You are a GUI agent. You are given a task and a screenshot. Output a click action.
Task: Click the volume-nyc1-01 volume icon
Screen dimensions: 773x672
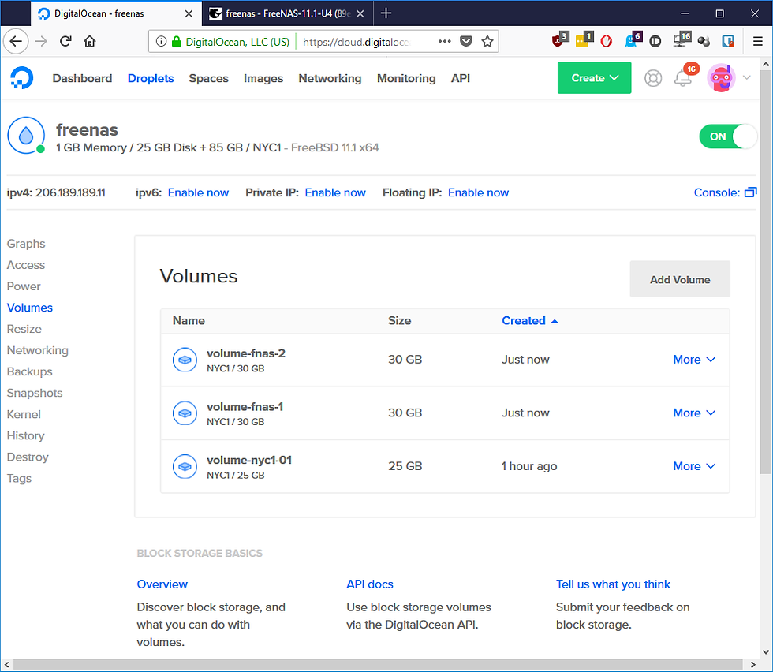185,466
